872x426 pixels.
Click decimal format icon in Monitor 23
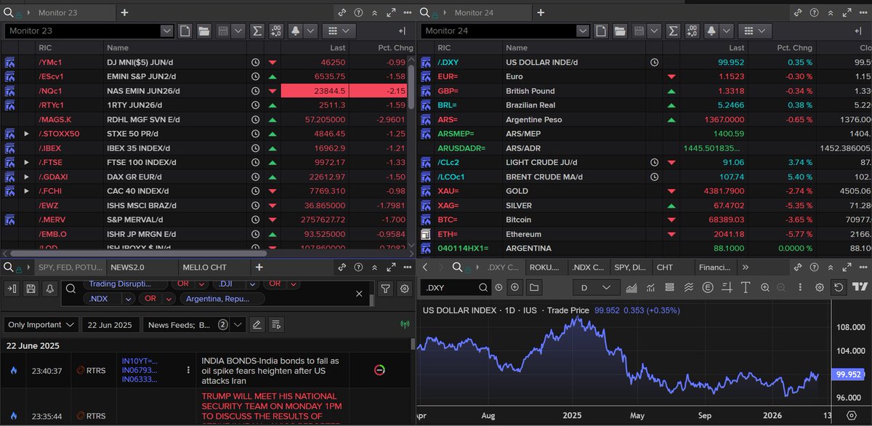pos(276,31)
